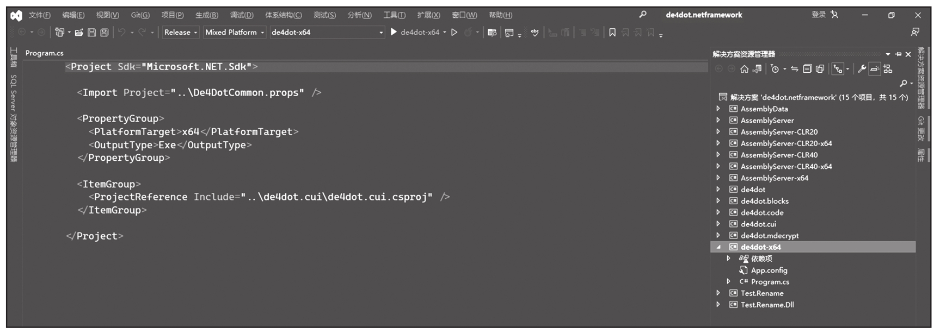The width and height of the screenshot is (940, 334).
Task: Switch views icon in Solution Explorer
Action: coord(757,69)
